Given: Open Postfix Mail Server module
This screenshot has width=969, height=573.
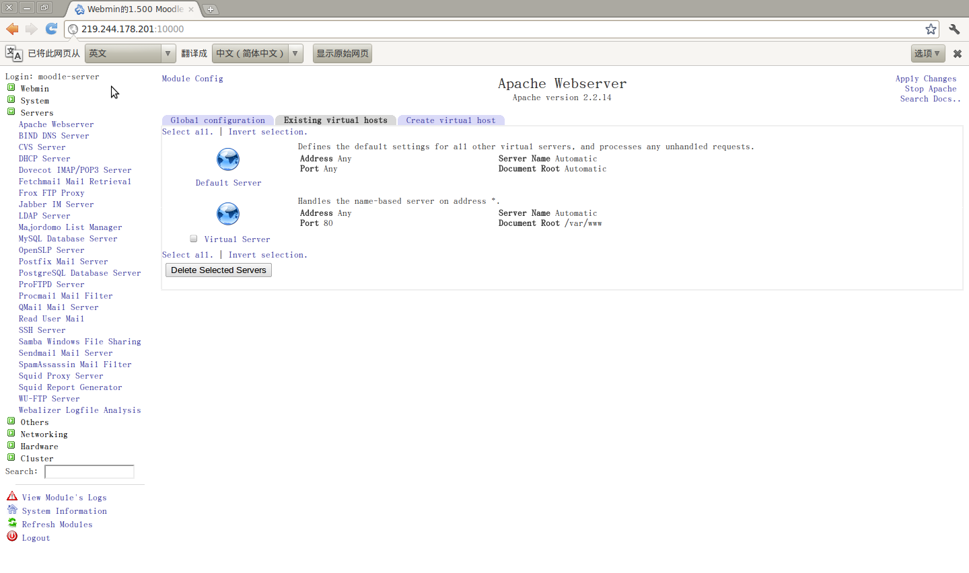Looking at the screenshot, I should (63, 262).
